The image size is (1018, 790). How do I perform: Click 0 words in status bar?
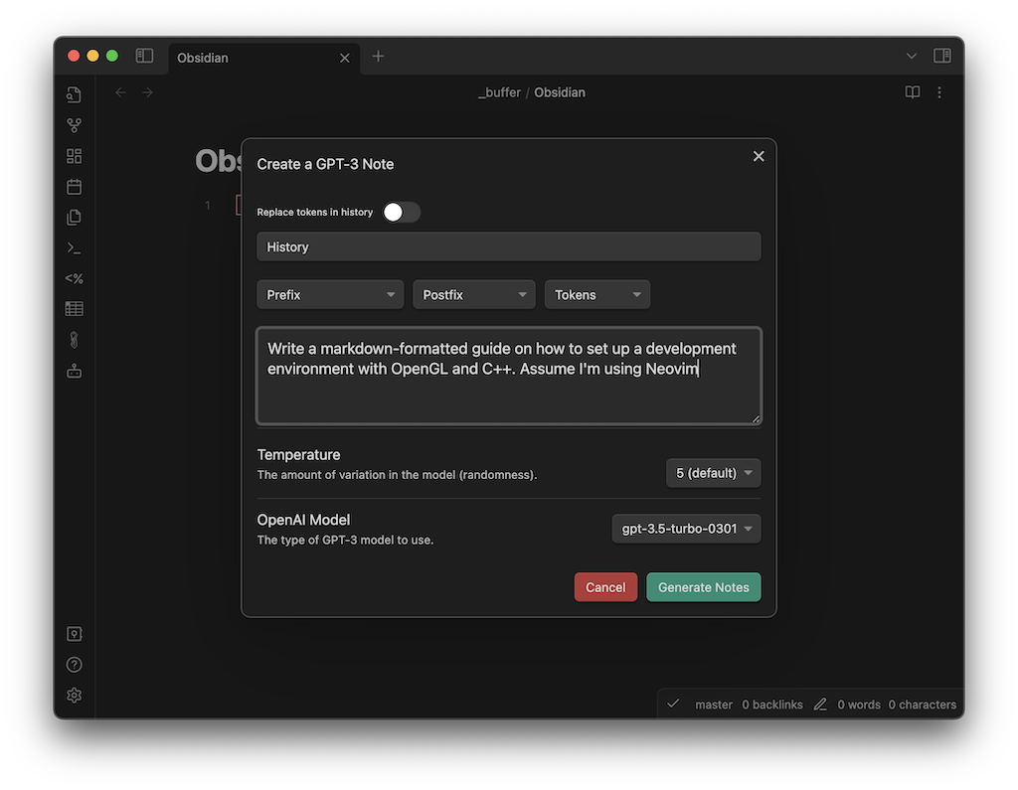click(859, 705)
